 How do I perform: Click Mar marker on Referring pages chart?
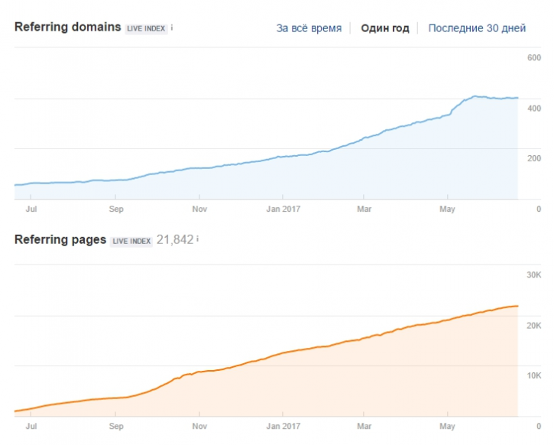pos(364,426)
